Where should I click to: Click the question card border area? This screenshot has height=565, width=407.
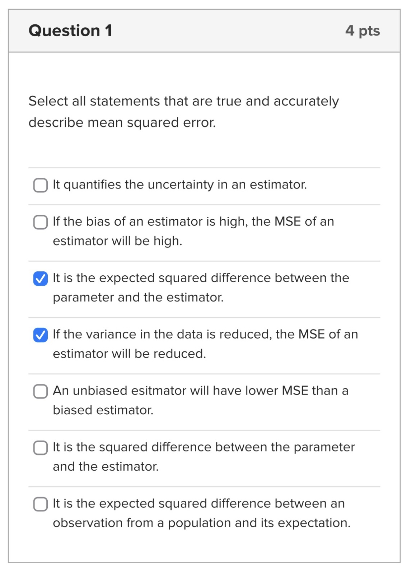point(9,287)
